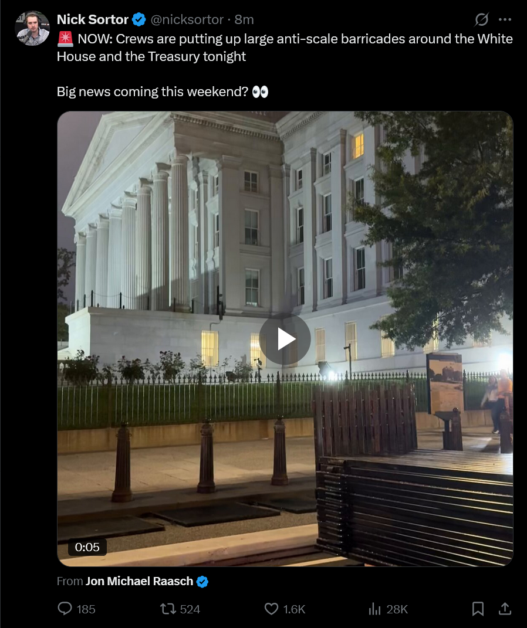Click the Grok slashed-circle icon
This screenshot has height=628, width=527.
click(481, 19)
